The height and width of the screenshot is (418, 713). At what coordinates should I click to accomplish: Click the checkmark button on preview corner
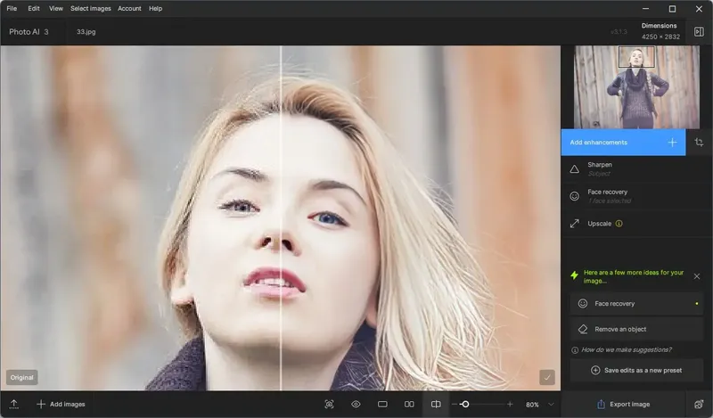point(547,377)
